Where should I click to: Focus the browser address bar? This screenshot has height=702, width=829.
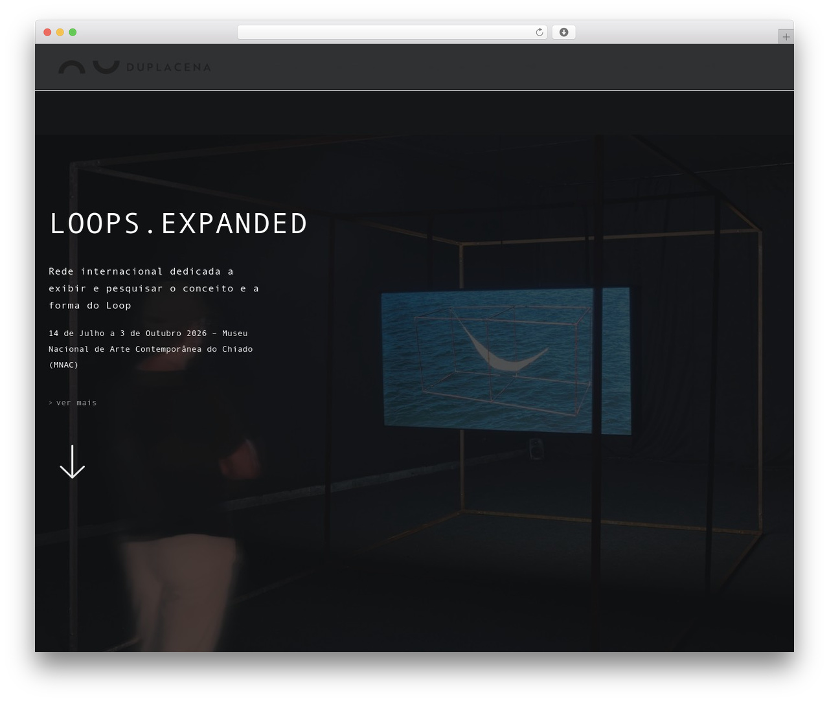tap(392, 32)
